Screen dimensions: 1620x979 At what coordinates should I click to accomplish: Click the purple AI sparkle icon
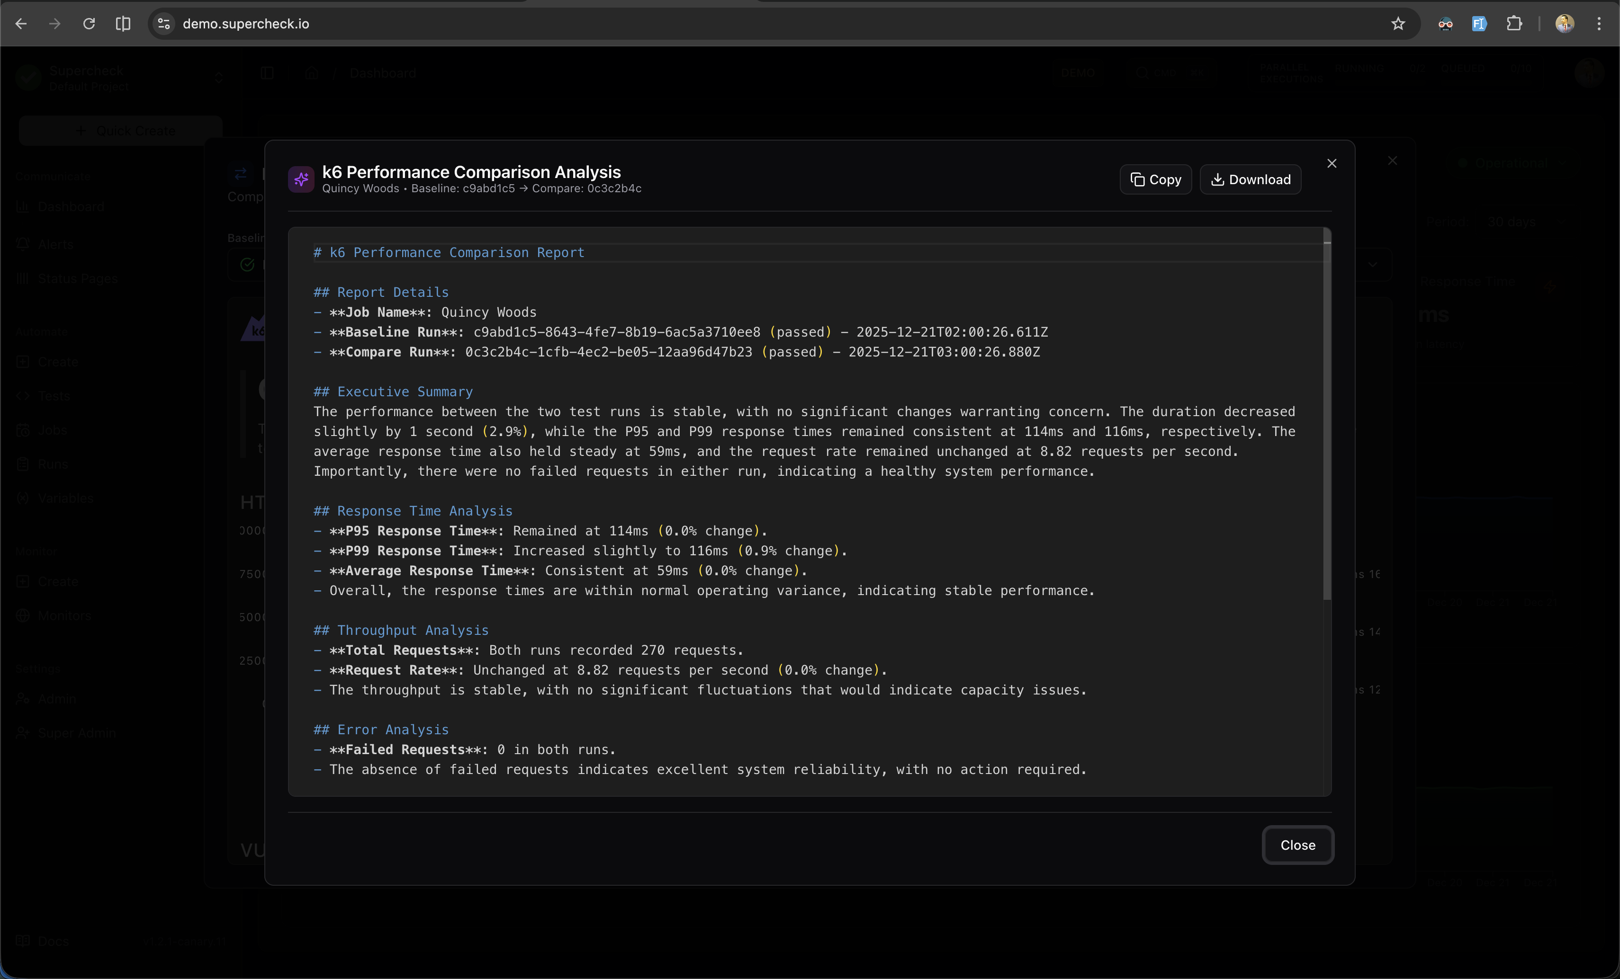[x=301, y=179]
